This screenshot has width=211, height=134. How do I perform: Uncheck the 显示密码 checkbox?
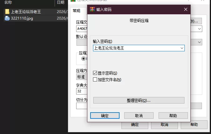[95, 73]
